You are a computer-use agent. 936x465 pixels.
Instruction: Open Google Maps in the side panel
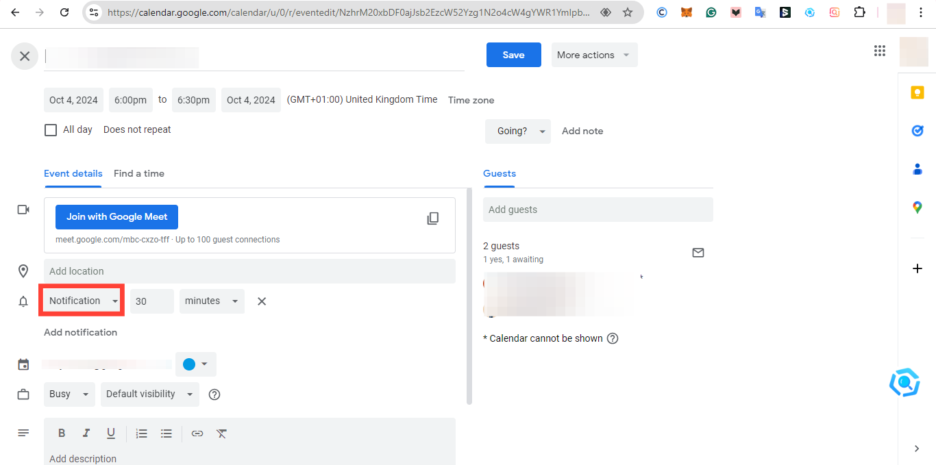pyautogui.click(x=917, y=207)
